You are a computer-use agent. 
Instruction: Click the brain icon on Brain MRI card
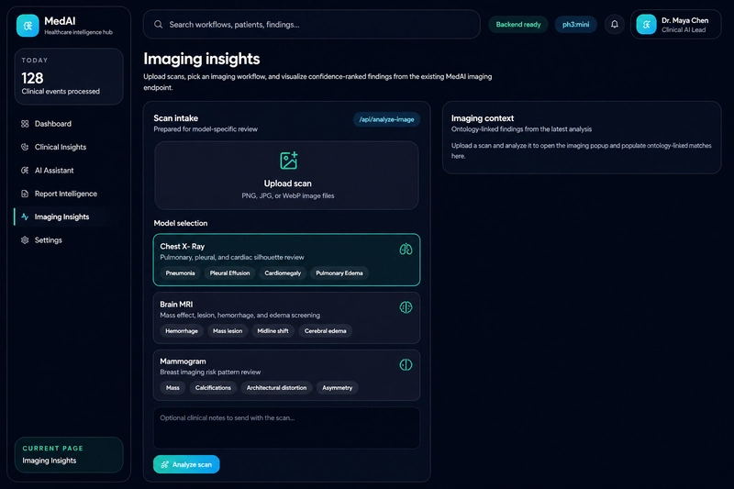click(x=406, y=307)
